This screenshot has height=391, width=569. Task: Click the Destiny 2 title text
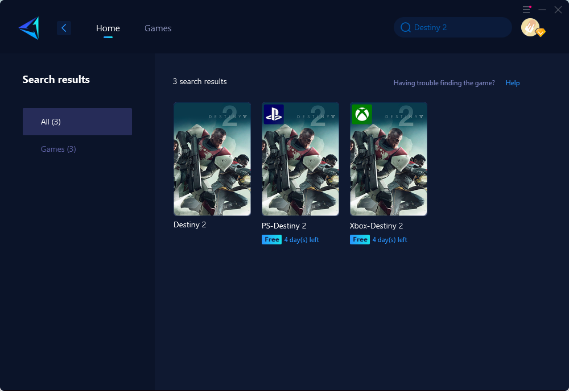190,224
